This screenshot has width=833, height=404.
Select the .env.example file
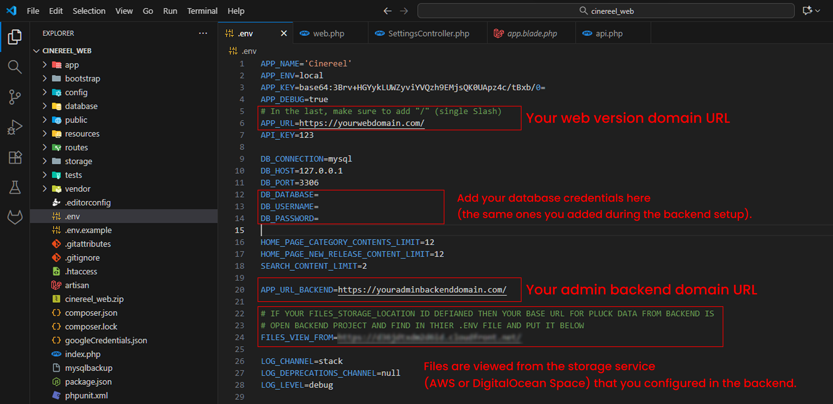click(88, 230)
